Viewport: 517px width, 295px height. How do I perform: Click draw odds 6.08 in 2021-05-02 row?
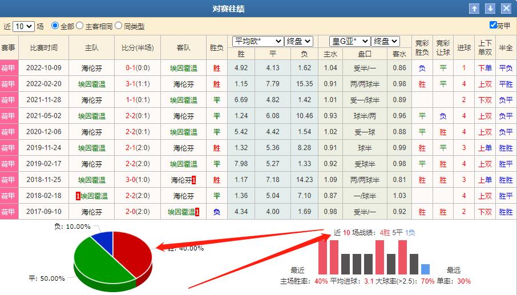click(273, 116)
